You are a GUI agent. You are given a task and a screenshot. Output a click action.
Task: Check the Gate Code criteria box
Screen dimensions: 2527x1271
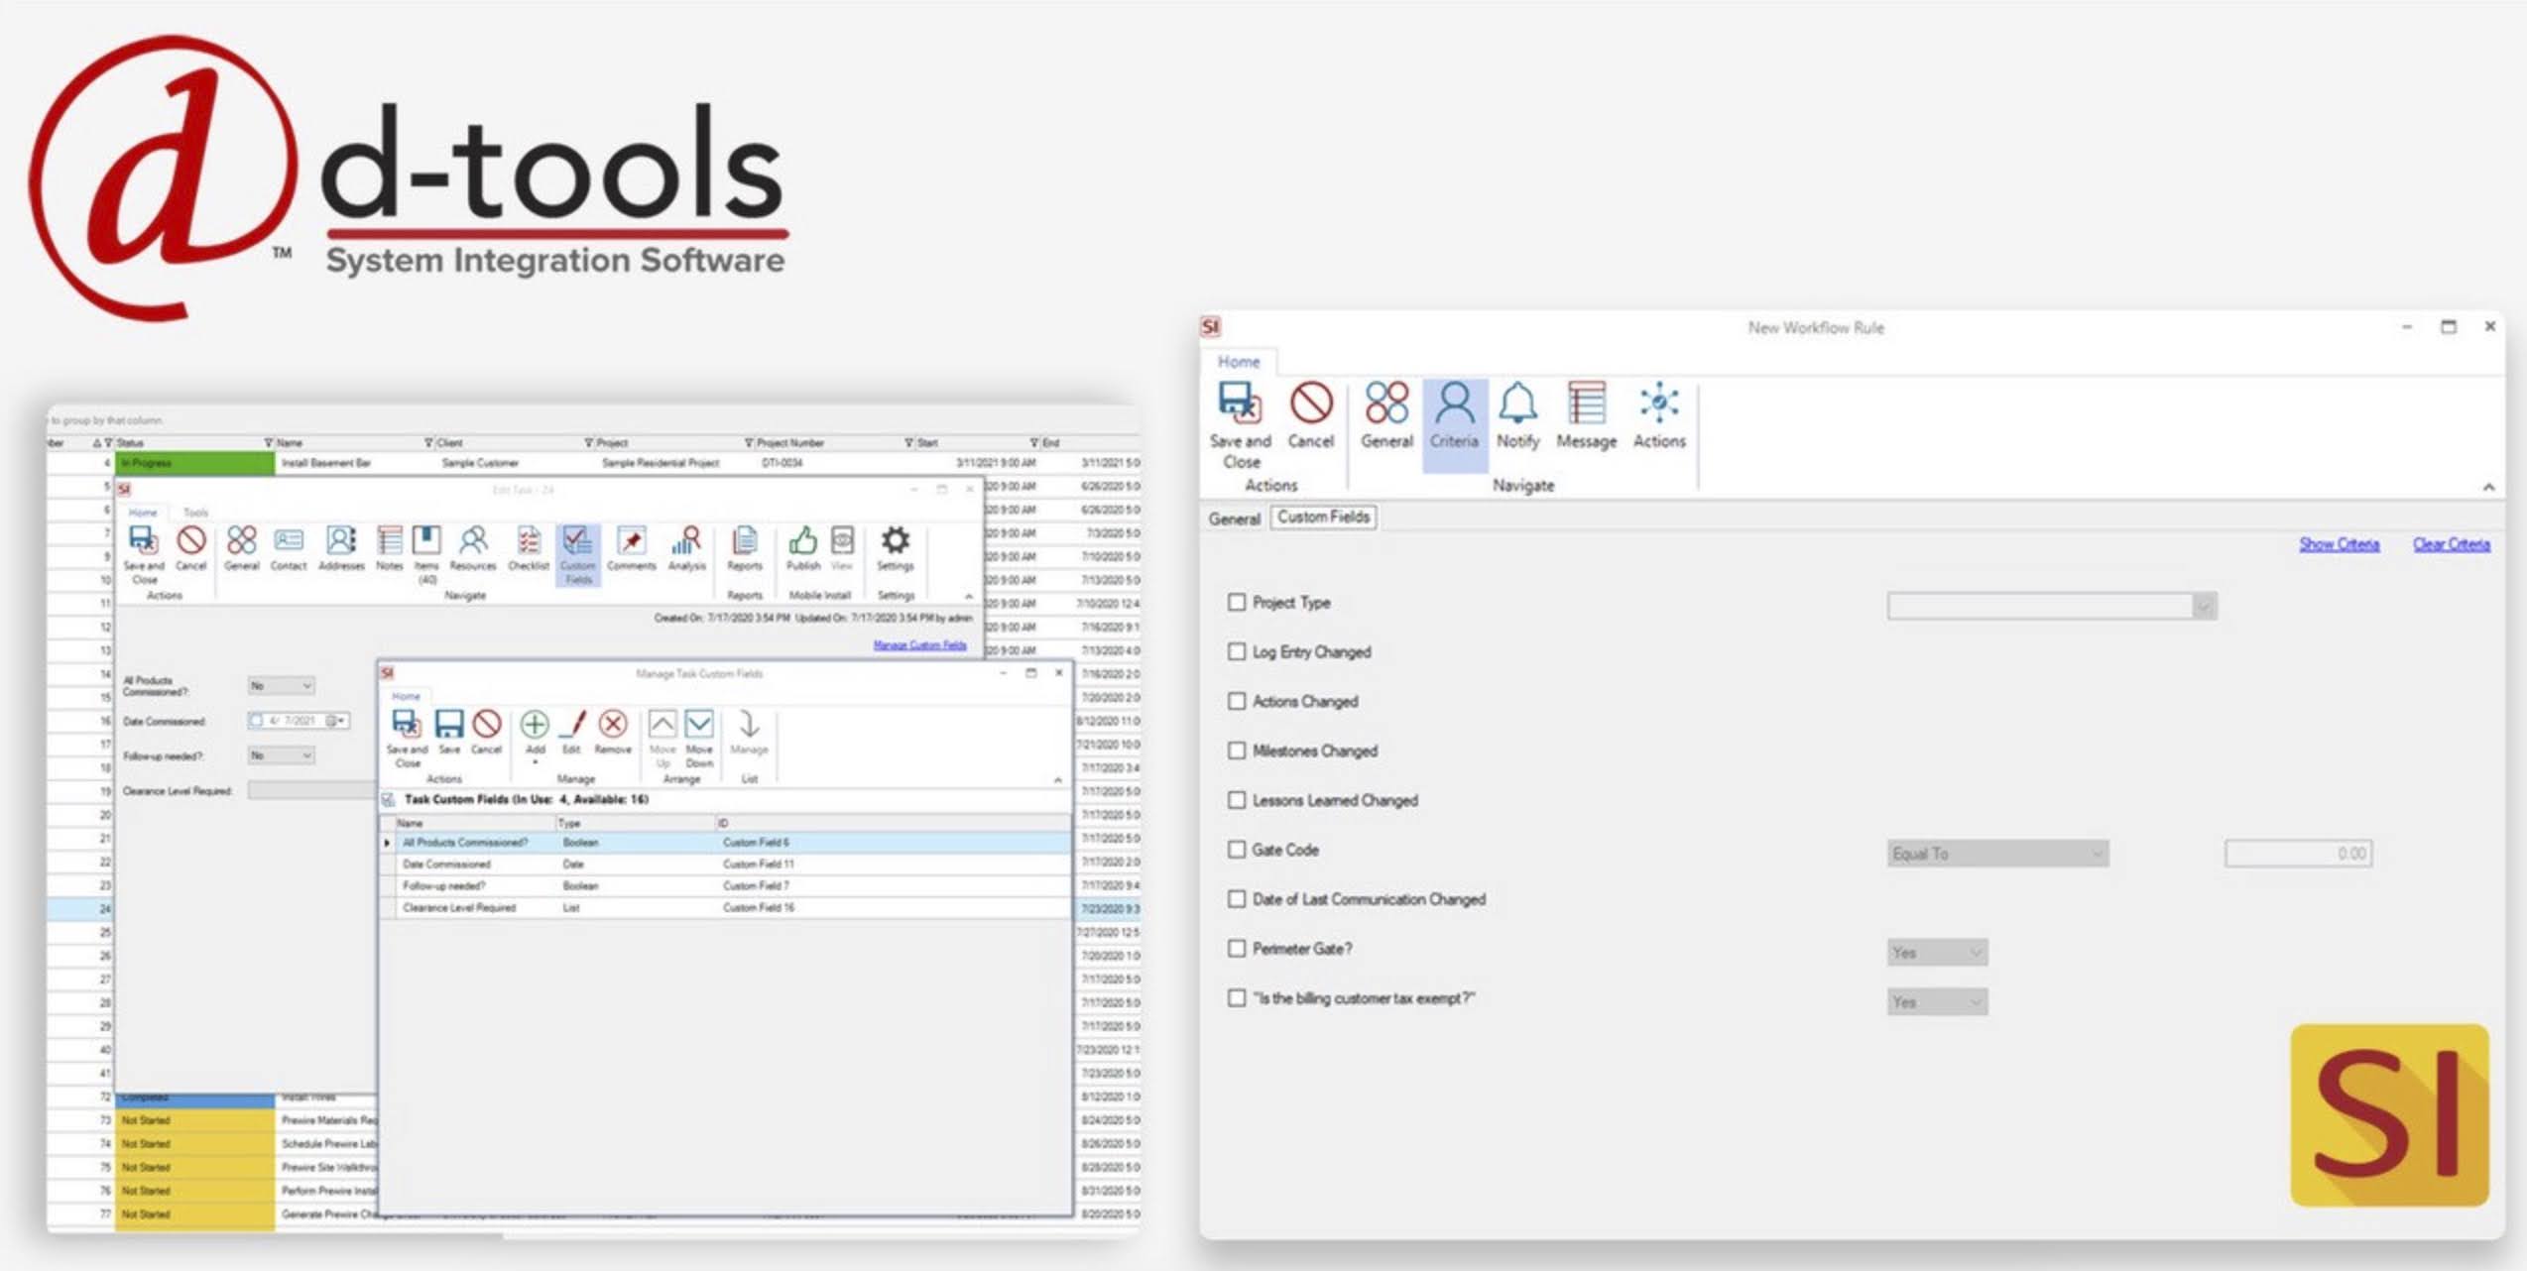(1237, 850)
